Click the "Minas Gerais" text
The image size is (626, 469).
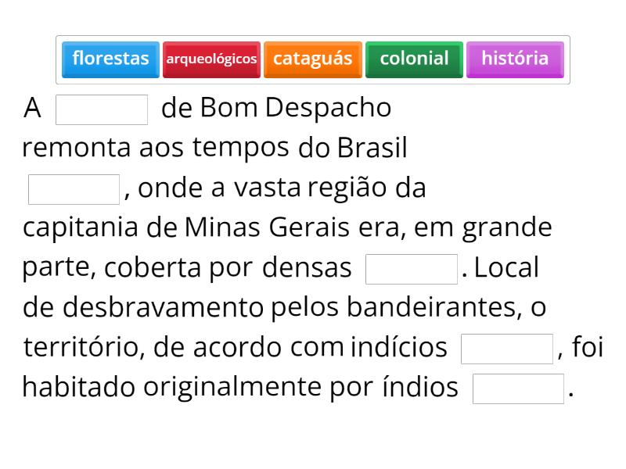[x=268, y=227]
